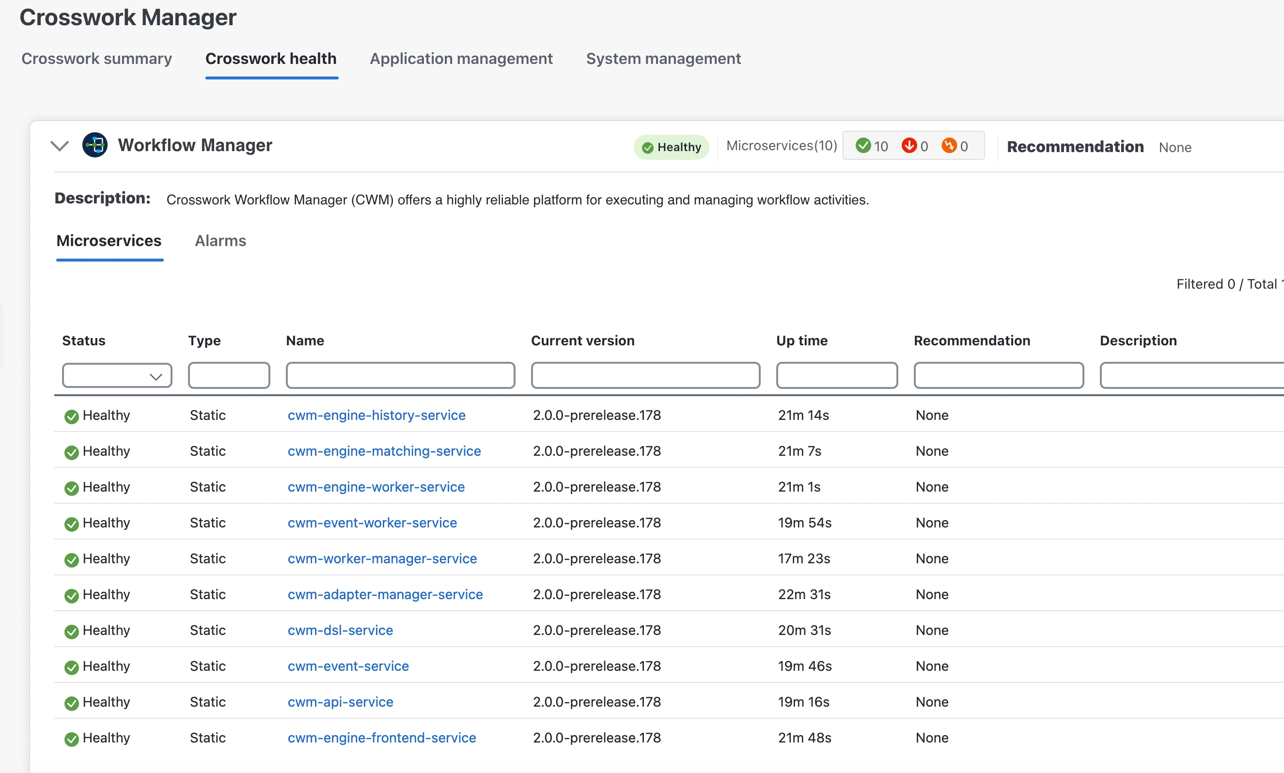Click up time value 21m 48s
The height and width of the screenshot is (773, 1284).
(805, 738)
